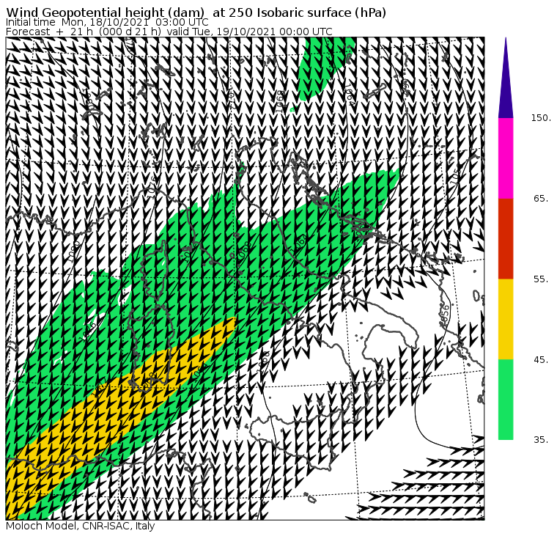This screenshot has width=557, height=536.
Task: Click the legend value '35.'
Action: (x=542, y=440)
